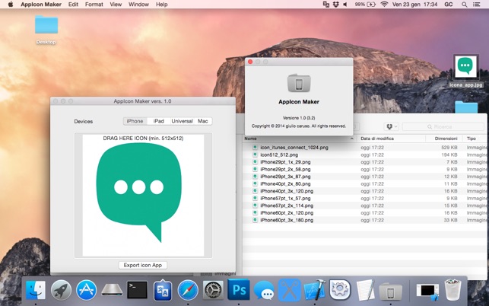This screenshot has height=306, width=489.
Task: Select the Mac device segment
Action: coord(203,121)
